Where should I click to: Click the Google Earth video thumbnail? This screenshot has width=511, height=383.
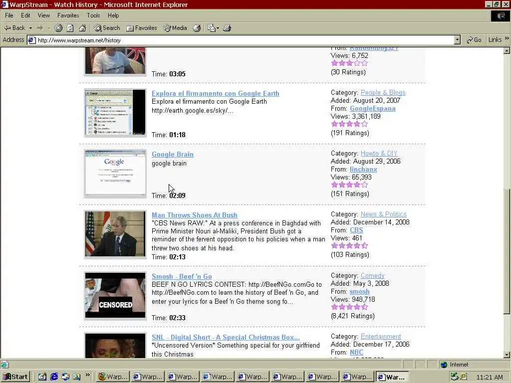[x=115, y=113]
